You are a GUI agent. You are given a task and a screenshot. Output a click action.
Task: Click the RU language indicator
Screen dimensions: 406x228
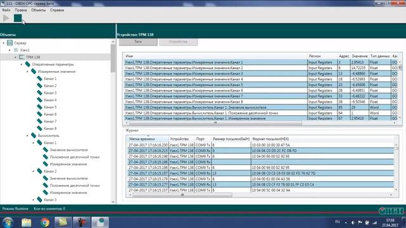click(337, 222)
